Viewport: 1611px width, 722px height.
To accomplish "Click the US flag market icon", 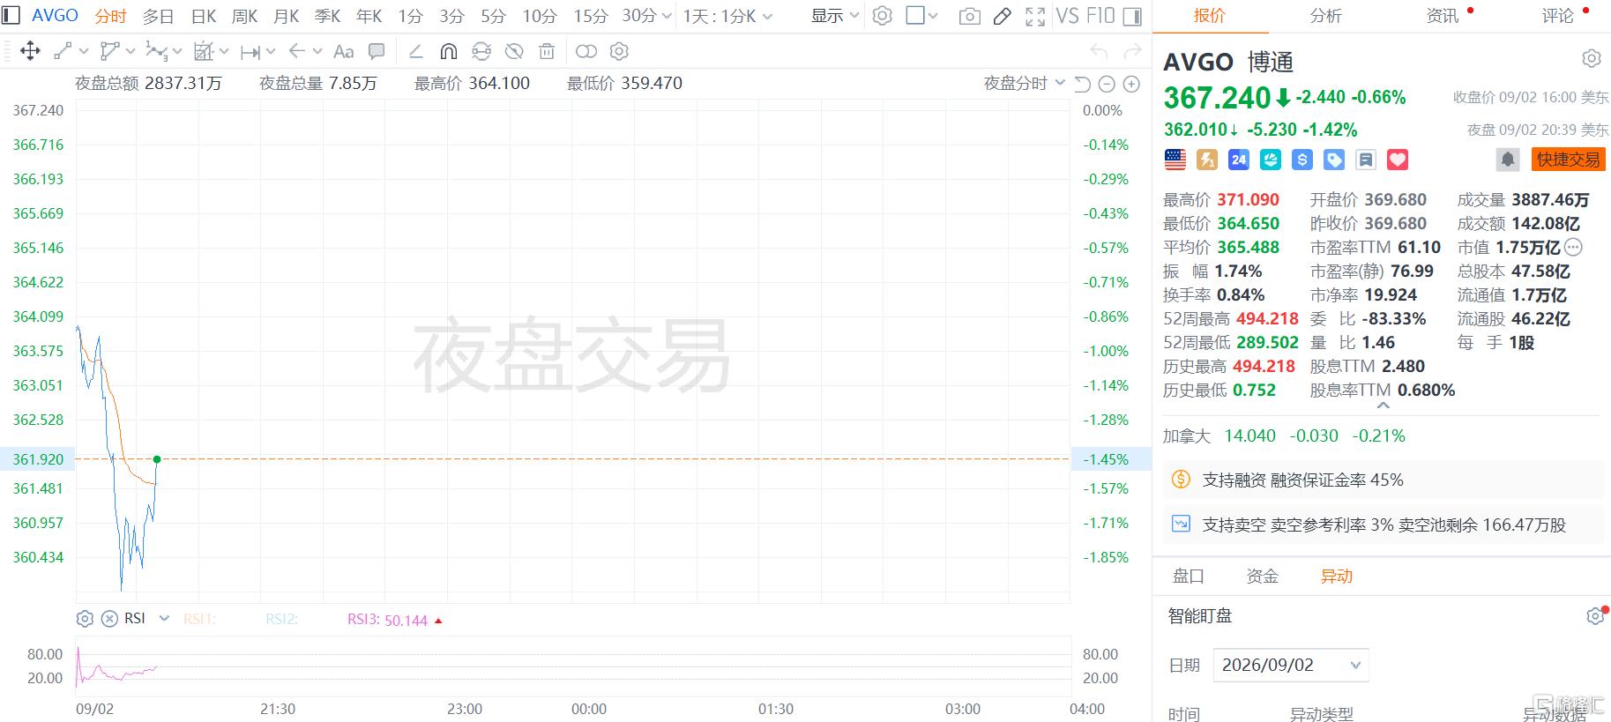I will pyautogui.click(x=1175, y=160).
